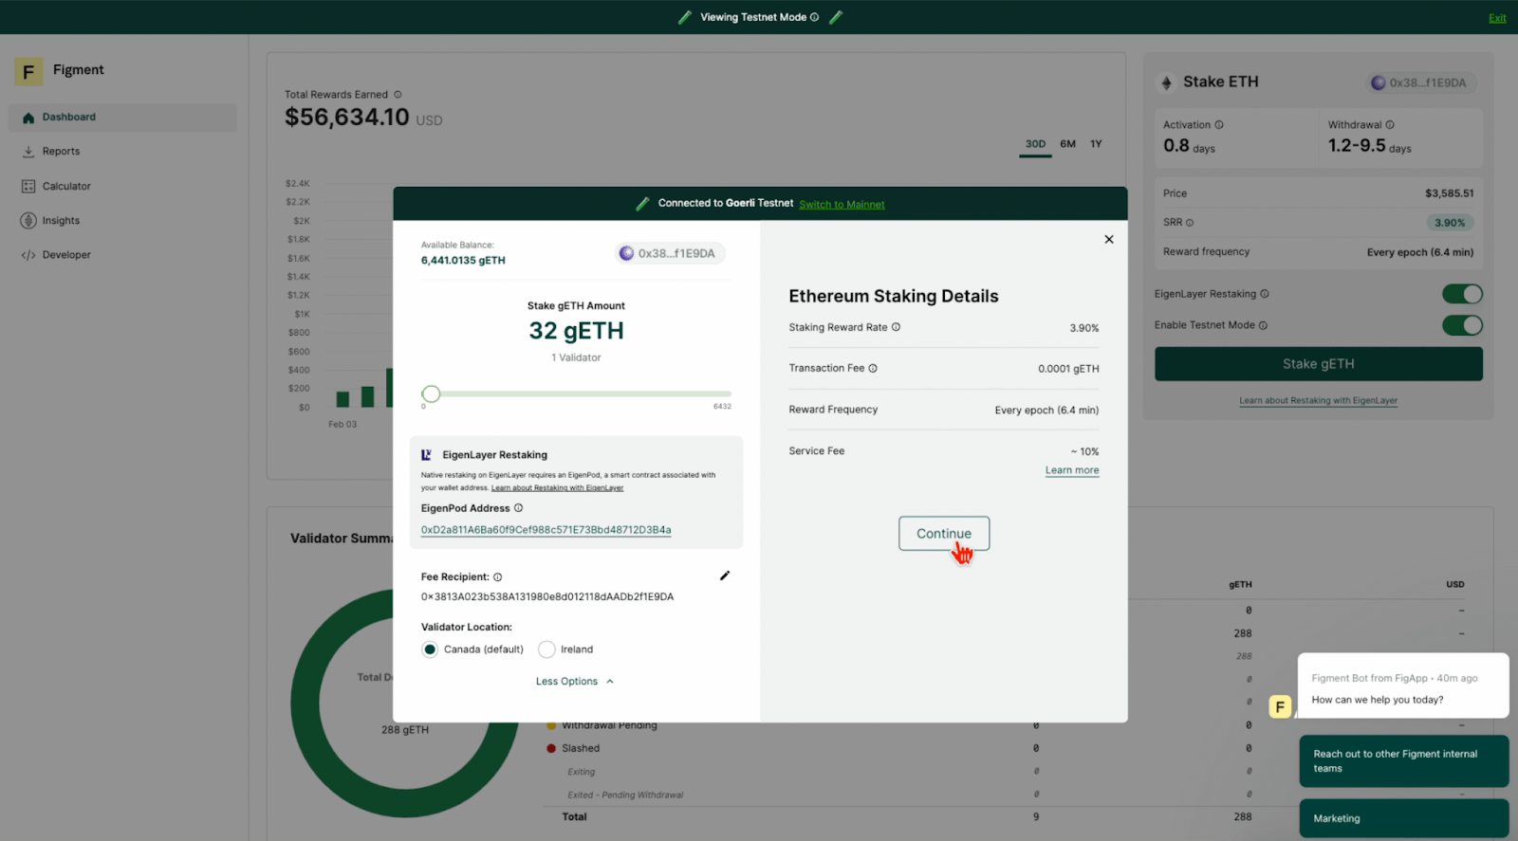
Task: Click the Switch to Mainnet link
Action: [842, 205]
